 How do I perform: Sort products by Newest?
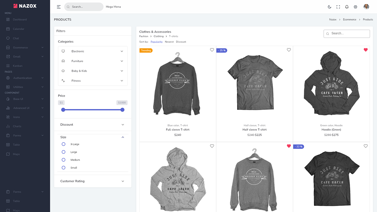[169, 42]
